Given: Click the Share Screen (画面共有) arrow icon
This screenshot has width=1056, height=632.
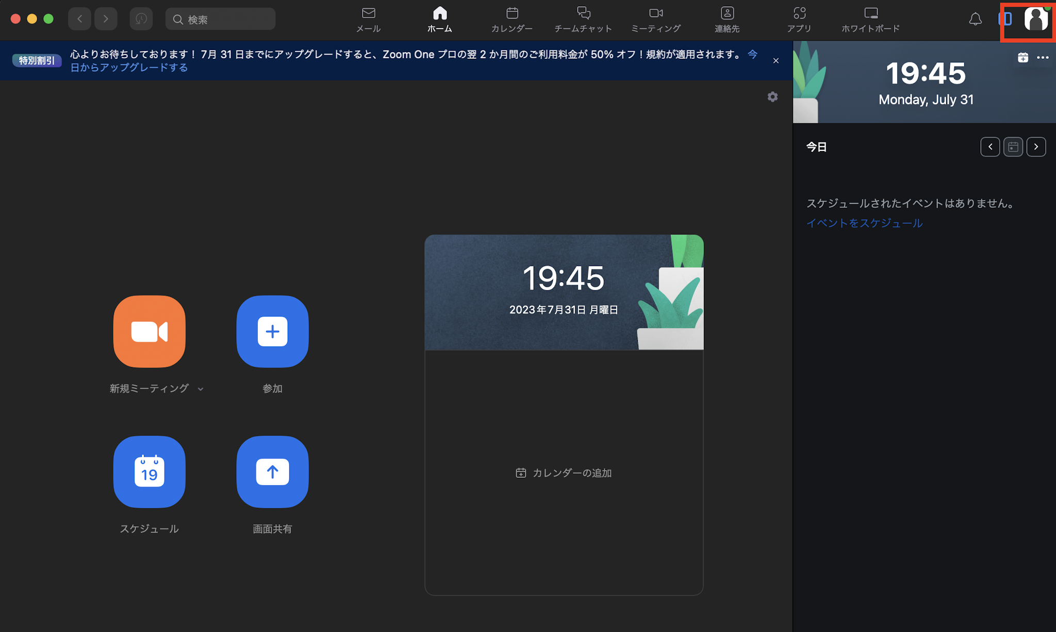Looking at the screenshot, I should click(272, 472).
